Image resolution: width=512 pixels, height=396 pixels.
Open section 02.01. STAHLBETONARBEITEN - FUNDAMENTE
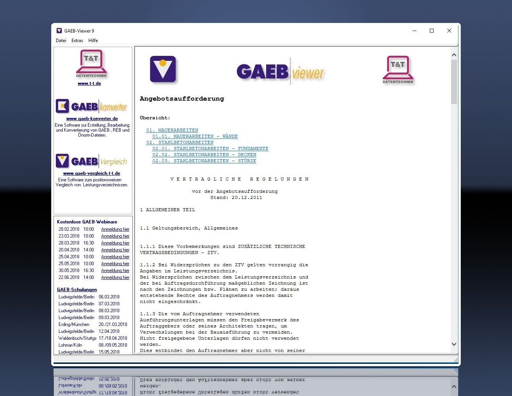pyautogui.click(x=210, y=148)
